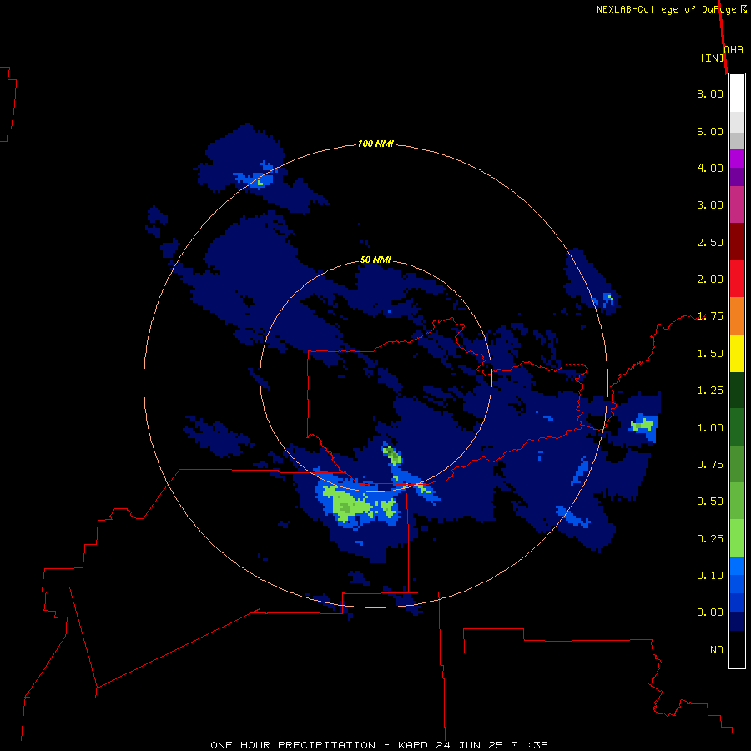Click the black ND swatch at the legend bottom

coord(737,649)
